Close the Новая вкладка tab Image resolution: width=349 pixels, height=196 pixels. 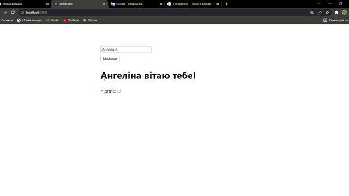point(47,4)
